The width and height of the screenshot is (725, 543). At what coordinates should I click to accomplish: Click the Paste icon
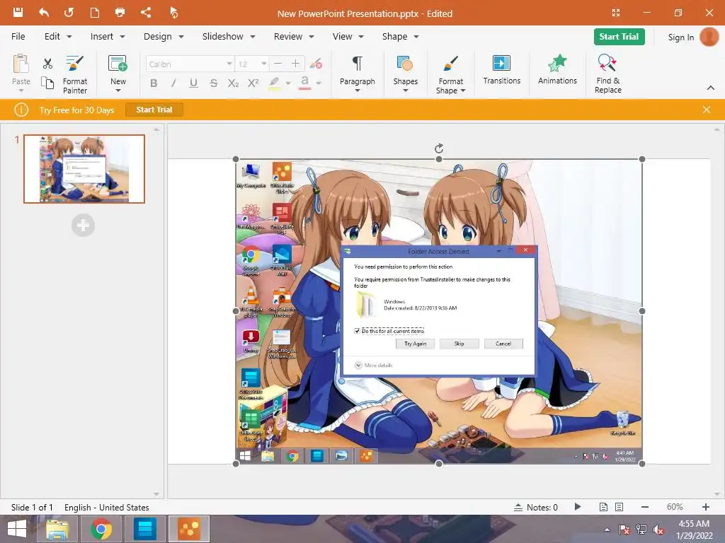[x=21, y=64]
